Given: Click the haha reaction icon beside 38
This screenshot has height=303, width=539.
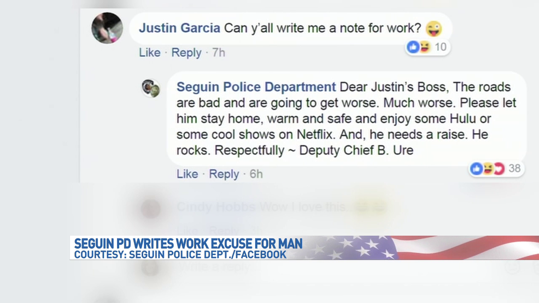Looking at the screenshot, I should coord(488,169).
